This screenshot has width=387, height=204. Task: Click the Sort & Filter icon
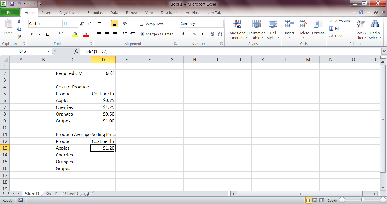(x=361, y=24)
